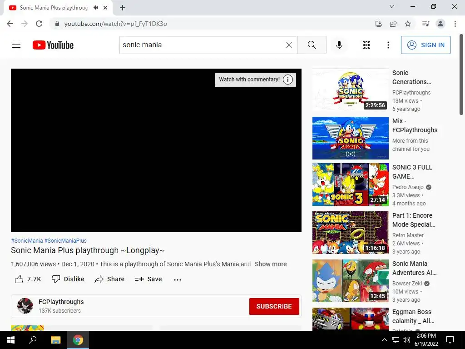Open media controls icon in Chrome toolbar
Viewport: 465px width, 349px height.
pos(425,24)
